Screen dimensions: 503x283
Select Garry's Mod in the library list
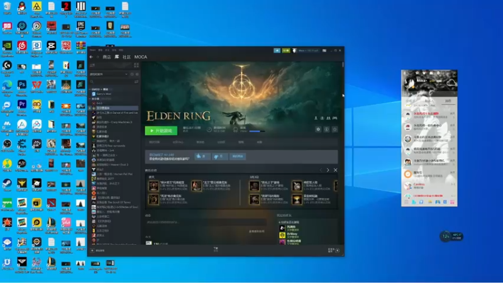(x=103, y=94)
